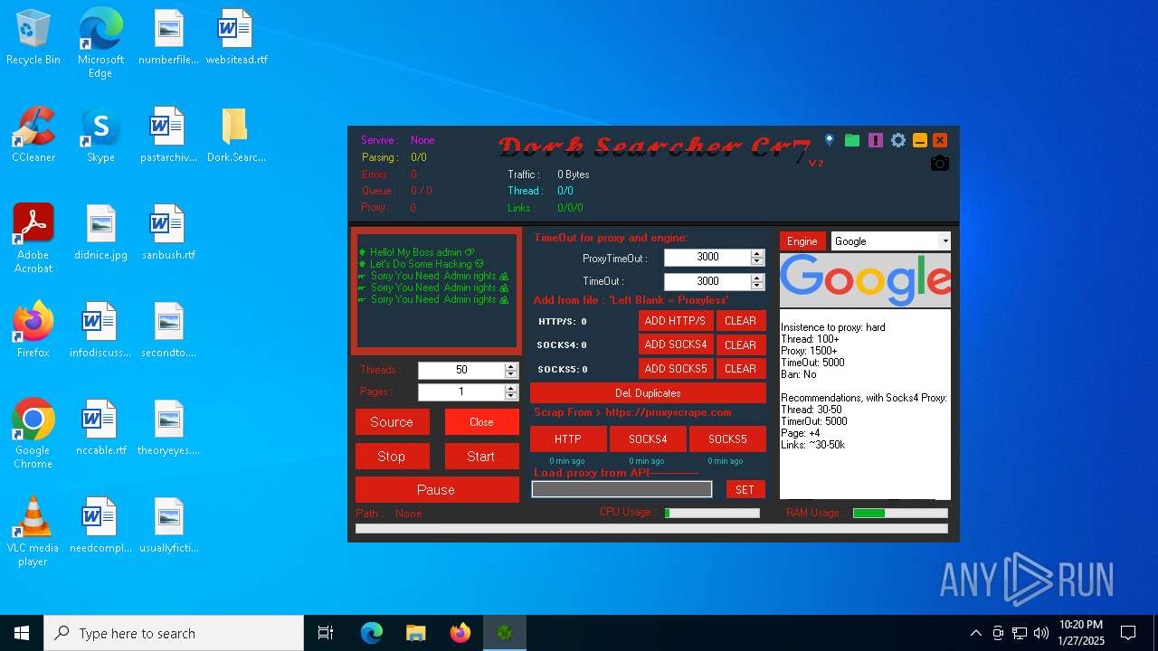Click the purple exclamation info icon
Viewport: 1158px width, 651px height.
(x=875, y=140)
